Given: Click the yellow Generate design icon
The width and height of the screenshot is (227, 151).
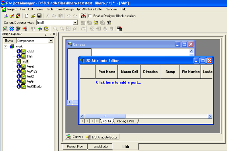Looking at the screenshot, I should pos(46,29).
